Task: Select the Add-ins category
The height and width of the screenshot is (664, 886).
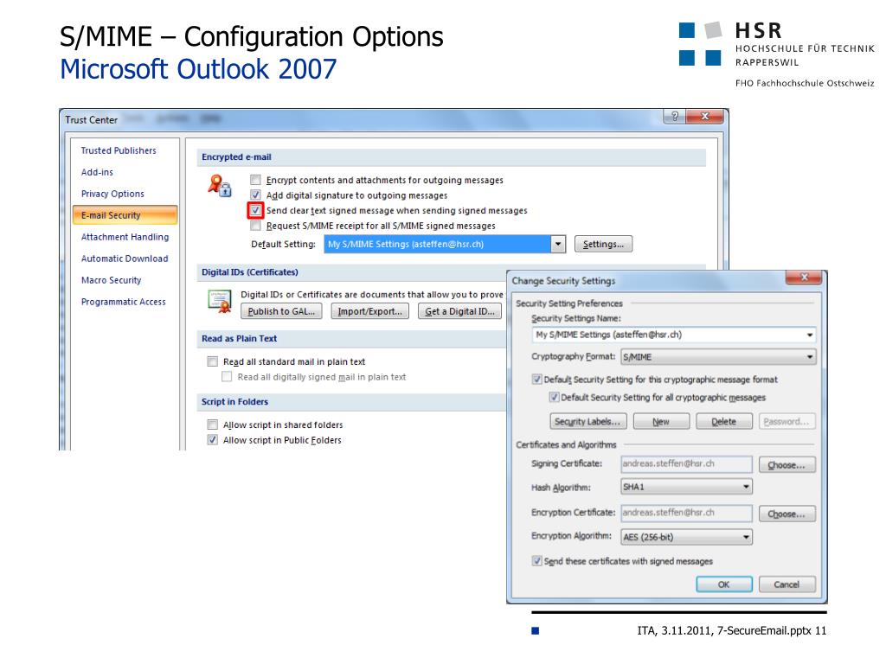Action: pyautogui.click(x=97, y=172)
